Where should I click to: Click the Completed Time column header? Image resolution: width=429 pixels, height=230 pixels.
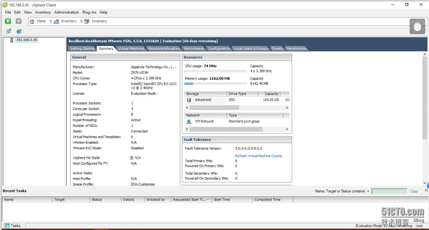tap(273, 200)
